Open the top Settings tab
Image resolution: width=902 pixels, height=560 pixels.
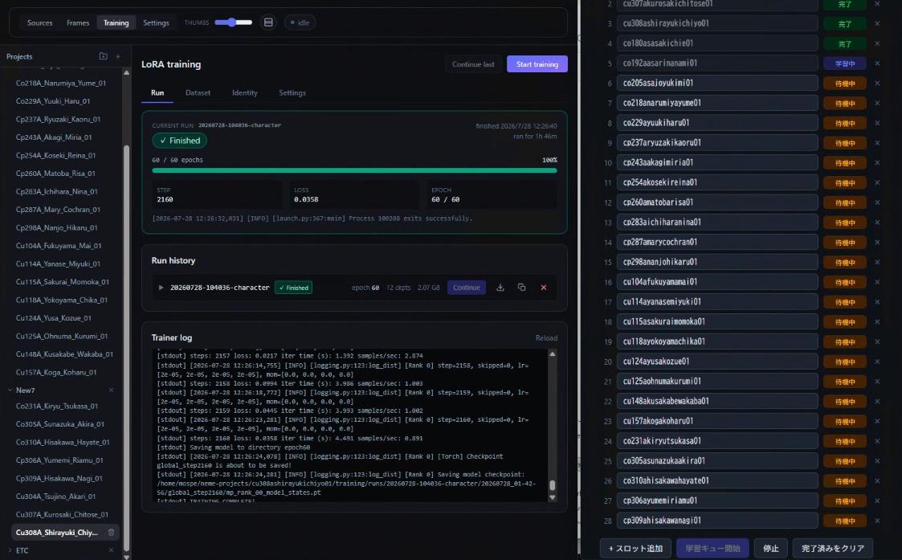[x=156, y=22]
